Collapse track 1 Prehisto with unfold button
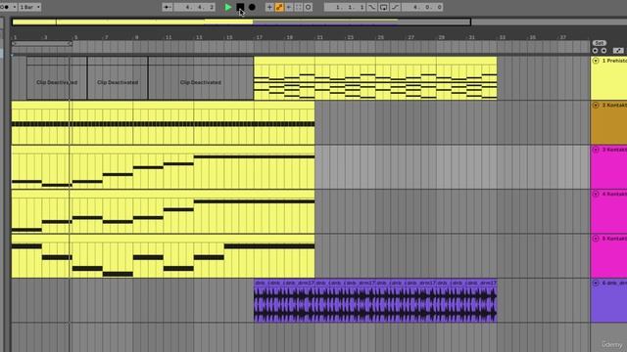This screenshot has width=627, height=352. pos(596,61)
